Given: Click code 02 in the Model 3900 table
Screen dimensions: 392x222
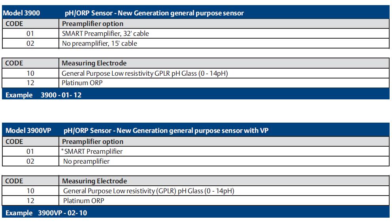Looking at the screenshot, I should tap(30, 43).
